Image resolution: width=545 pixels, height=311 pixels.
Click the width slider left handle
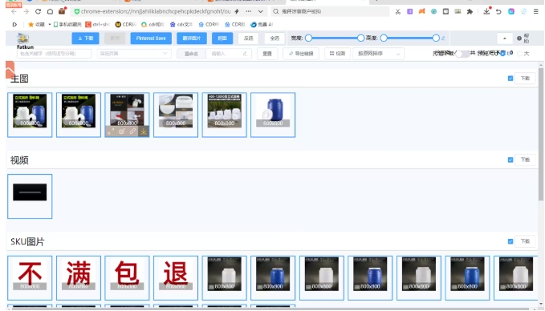pos(309,38)
